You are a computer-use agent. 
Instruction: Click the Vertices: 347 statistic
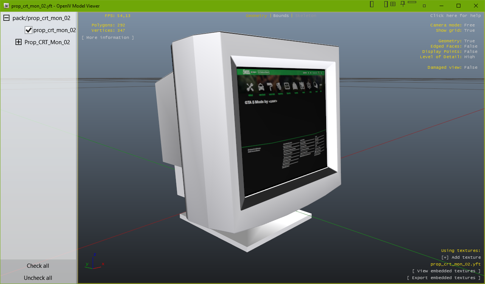(108, 30)
